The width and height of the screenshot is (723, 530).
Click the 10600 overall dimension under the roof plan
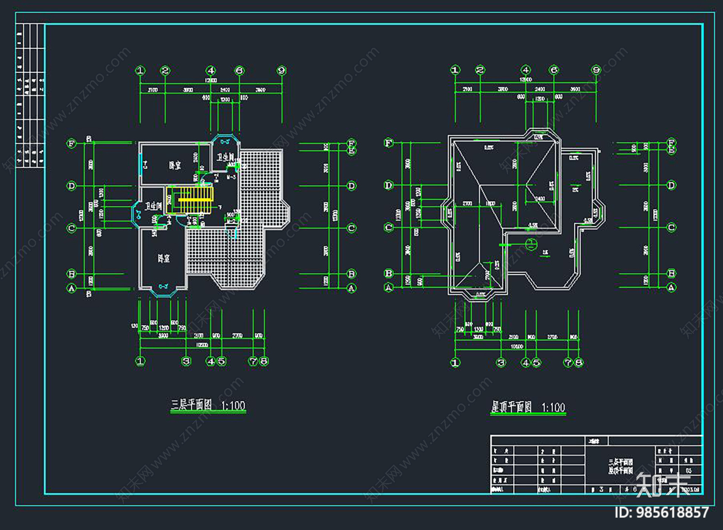click(x=516, y=347)
